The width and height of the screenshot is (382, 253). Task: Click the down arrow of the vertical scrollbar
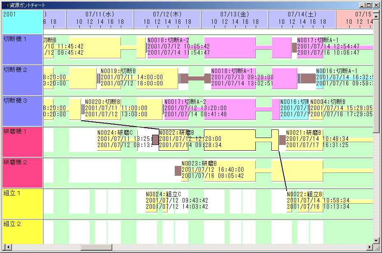coord(376,240)
